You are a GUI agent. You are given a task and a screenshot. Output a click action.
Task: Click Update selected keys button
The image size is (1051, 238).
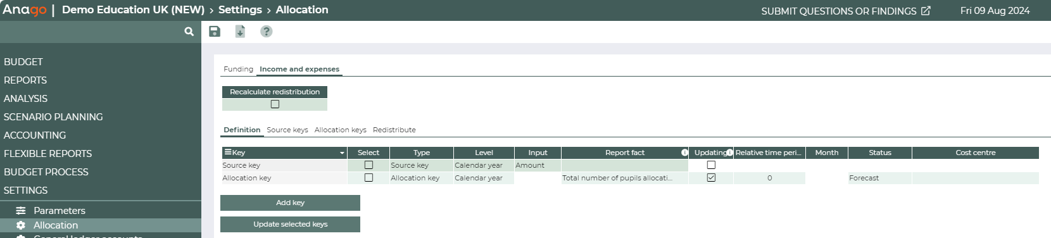coord(290,224)
